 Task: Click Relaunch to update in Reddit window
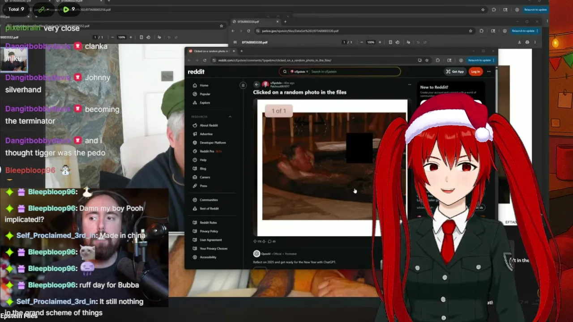(479, 60)
